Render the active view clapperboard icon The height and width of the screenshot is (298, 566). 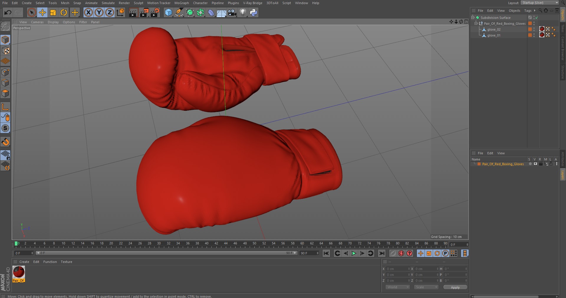coord(133,12)
